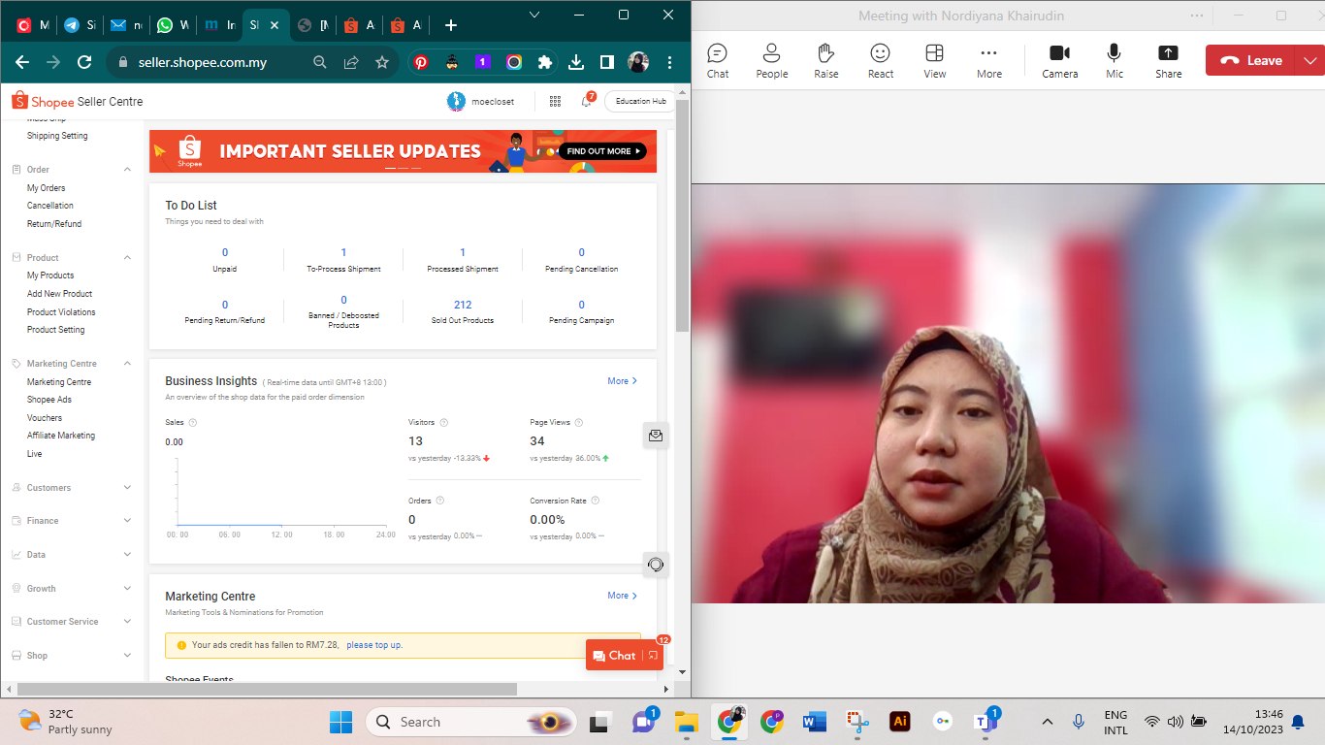Click the Leave meeting button

tap(1252, 60)
